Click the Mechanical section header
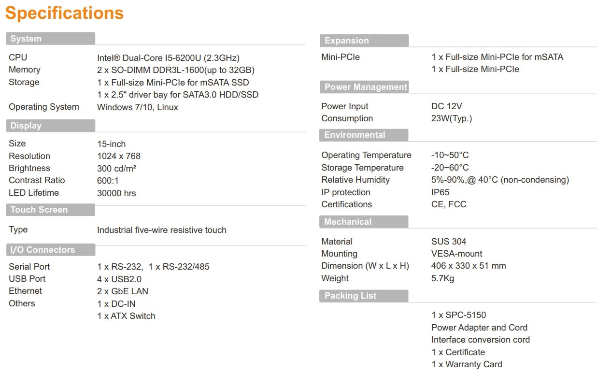Image resolution: width=597 pixels, height=374 pixels. pyautogui.click(x=348, y=222)
